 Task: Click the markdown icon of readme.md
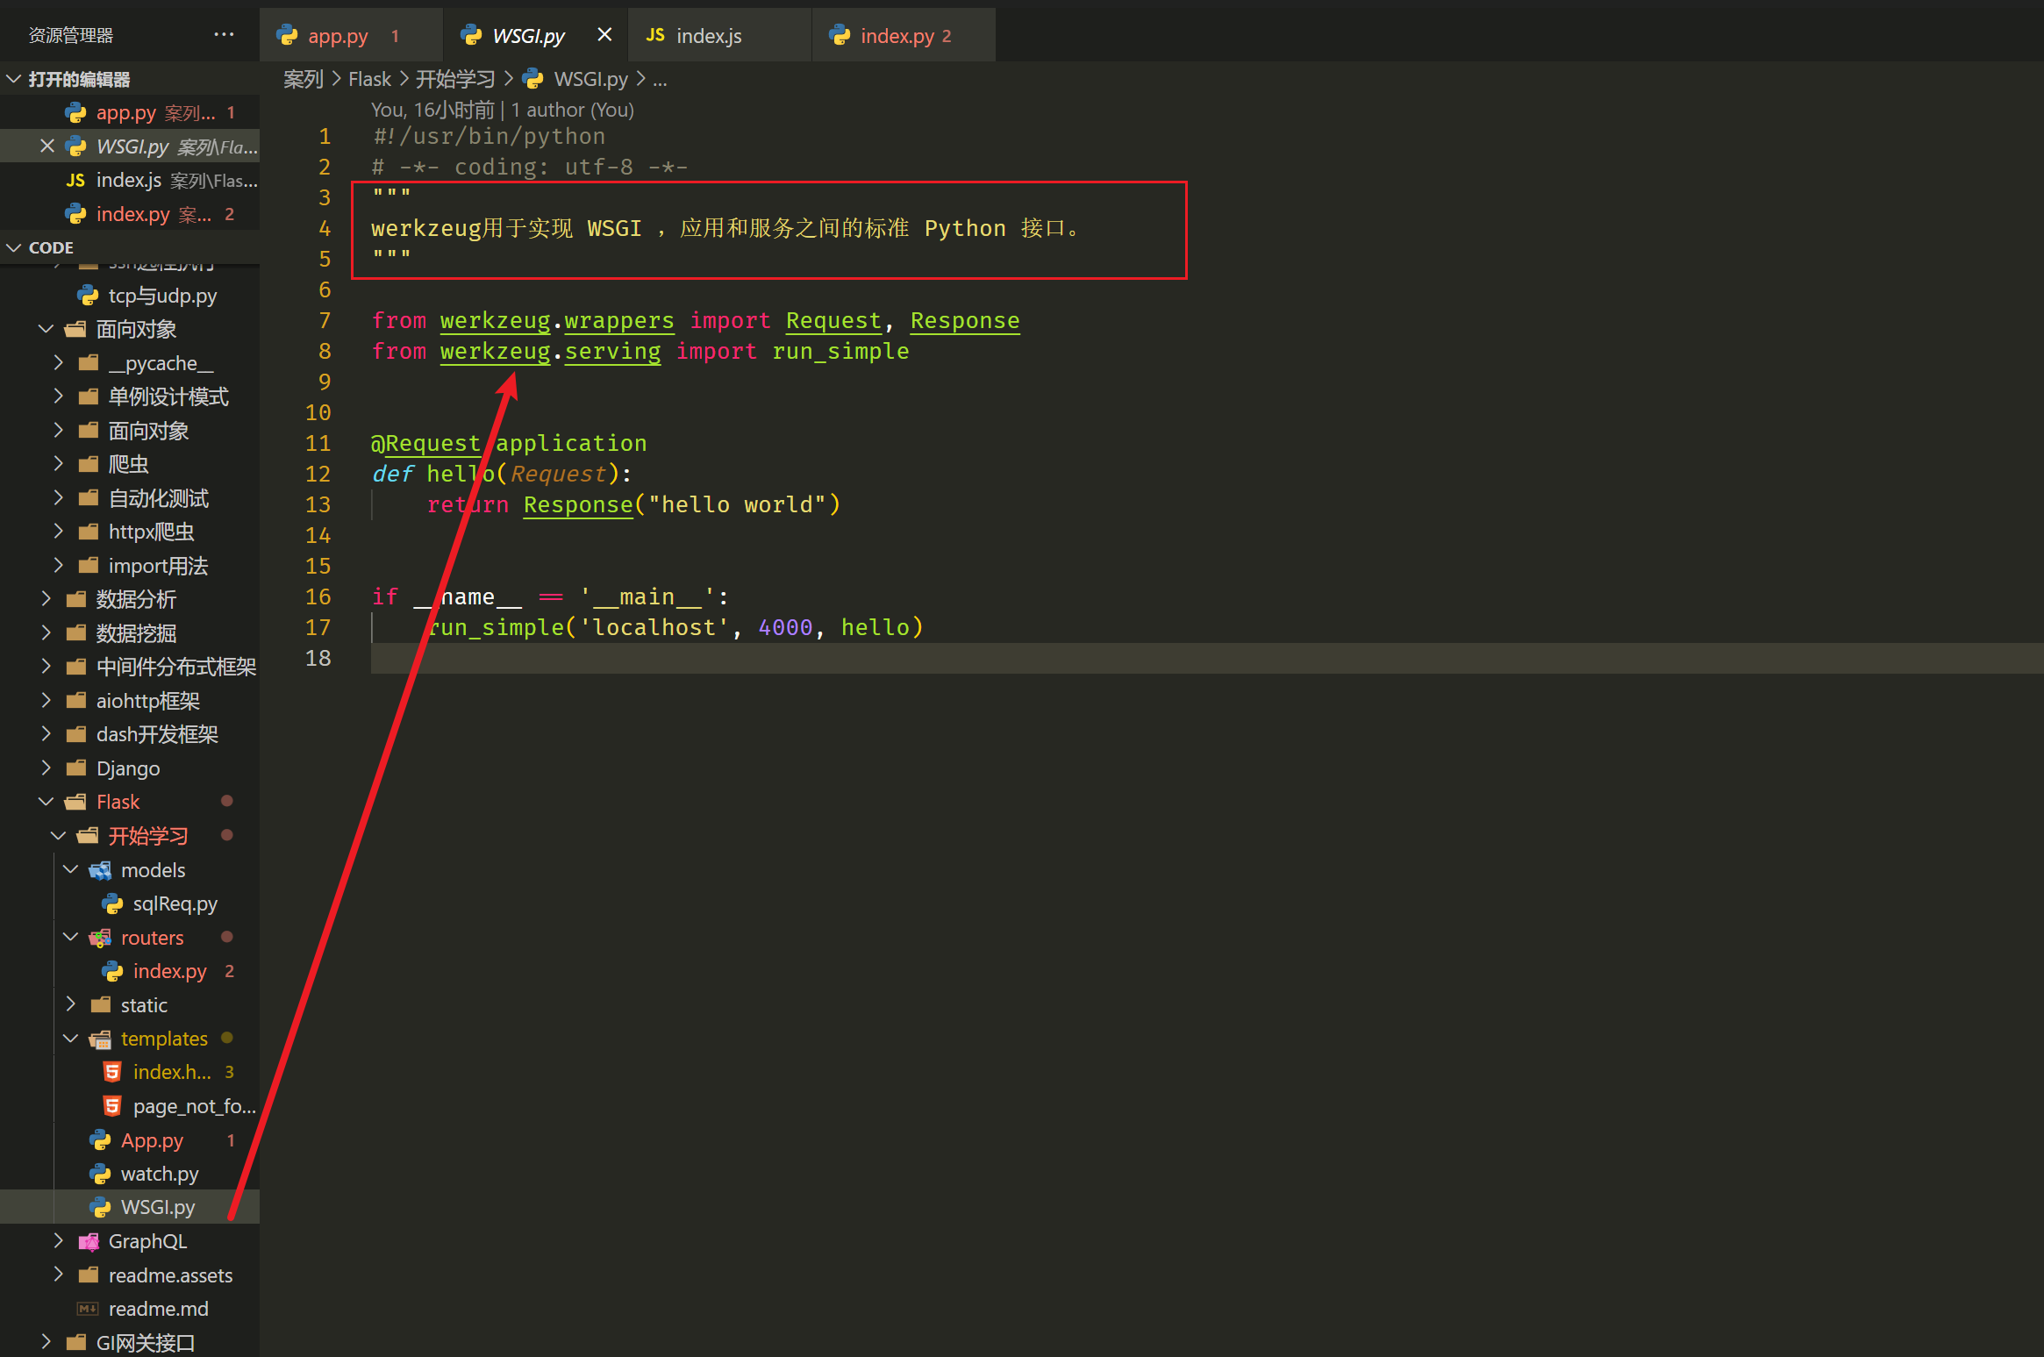88,1309
